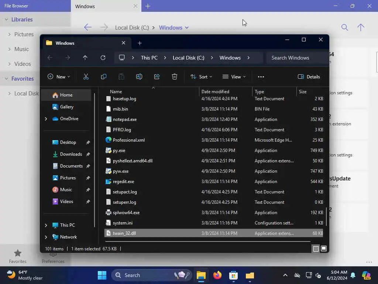Collapse the Libraries section in File Browser
The height and width of the screenshot is (284, 378).
pos(7,20)
